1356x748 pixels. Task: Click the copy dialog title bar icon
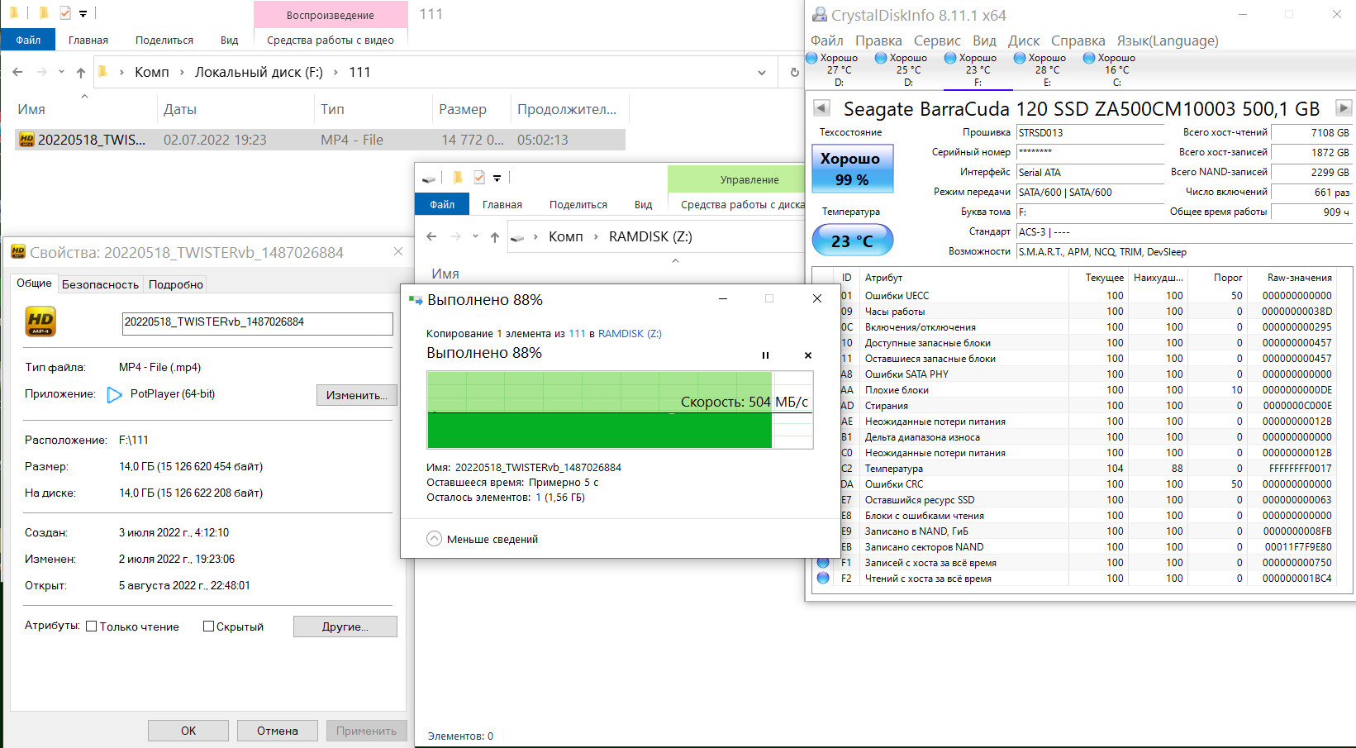[416, 300]
